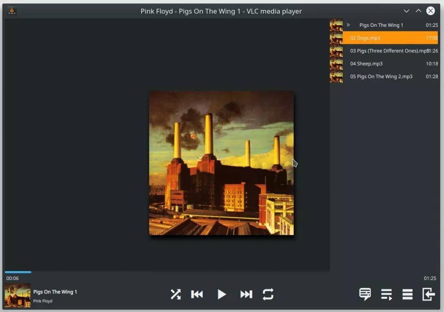Click the VLC cone icon in title bar

12,11
